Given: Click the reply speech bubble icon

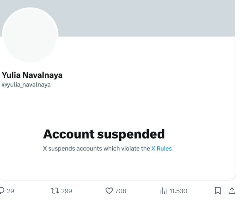Looking at the screenshot, I should click(x=2, y=191).
